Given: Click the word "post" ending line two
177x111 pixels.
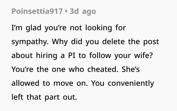Looking at the screenshot, I should coord(152,42).
